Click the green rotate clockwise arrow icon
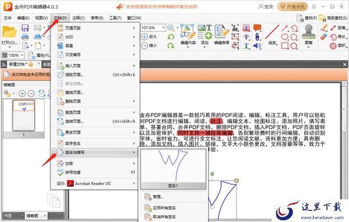The width and height of the screenshot is (349, 222). pyautogui.click(x=170, y=46)
